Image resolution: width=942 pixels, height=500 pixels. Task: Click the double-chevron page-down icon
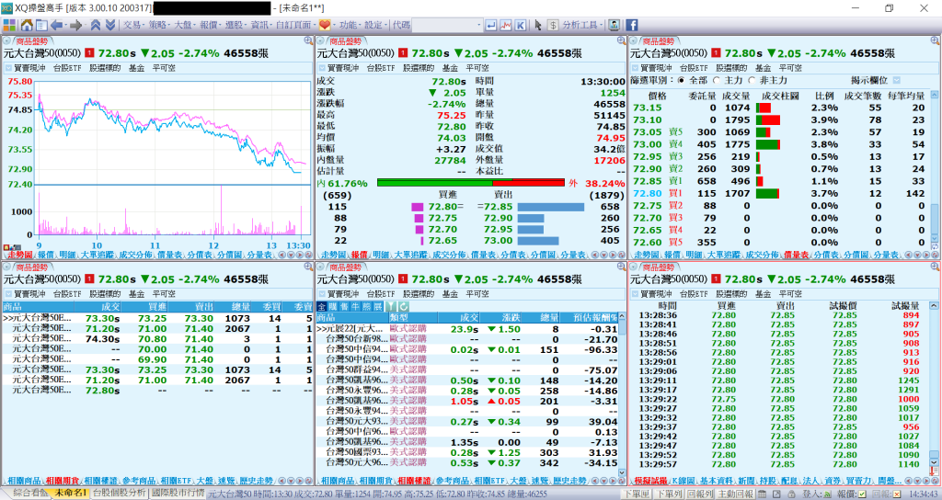click(x=110, y=25)
